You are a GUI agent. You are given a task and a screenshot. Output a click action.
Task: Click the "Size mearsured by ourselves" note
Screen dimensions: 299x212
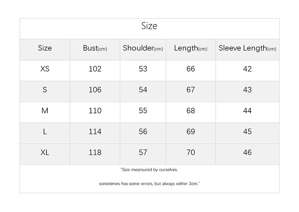[149, 170]
